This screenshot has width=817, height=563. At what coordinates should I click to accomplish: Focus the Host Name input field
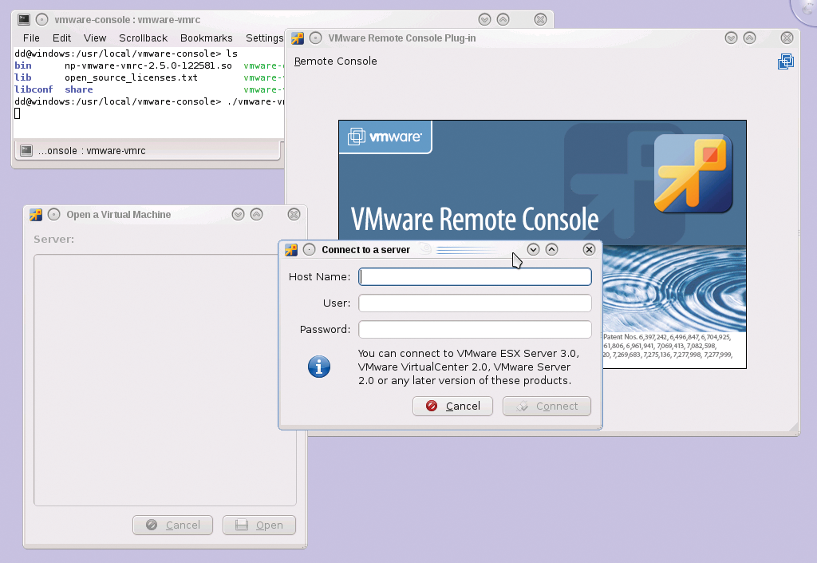[475, 277]
